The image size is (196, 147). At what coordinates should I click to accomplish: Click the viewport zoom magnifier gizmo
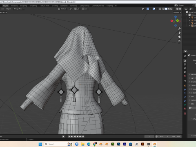pyautogui.click(x=179, y=29)
